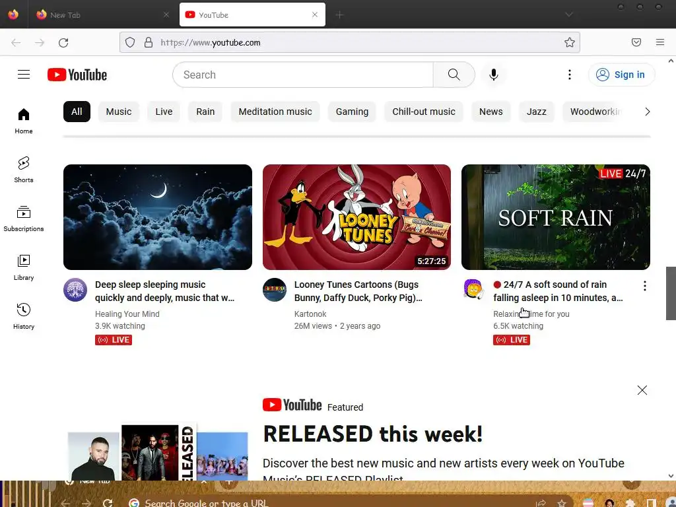Image resolution: width=676 pixels, height=507 pixels.
Task: Switch to the New Tab tab
Action: pyautogui.click(x=102, y=15)
